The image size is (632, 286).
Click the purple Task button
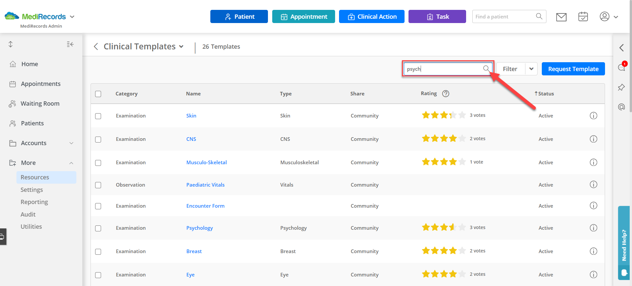[437, 16]
